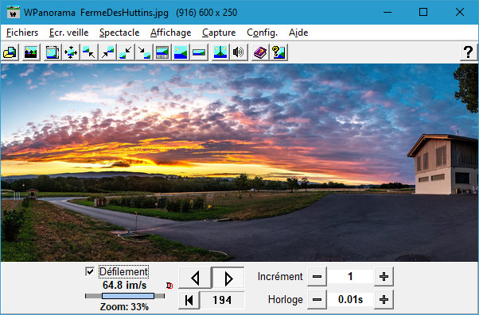Open the Aide menu

coord(298,33)
